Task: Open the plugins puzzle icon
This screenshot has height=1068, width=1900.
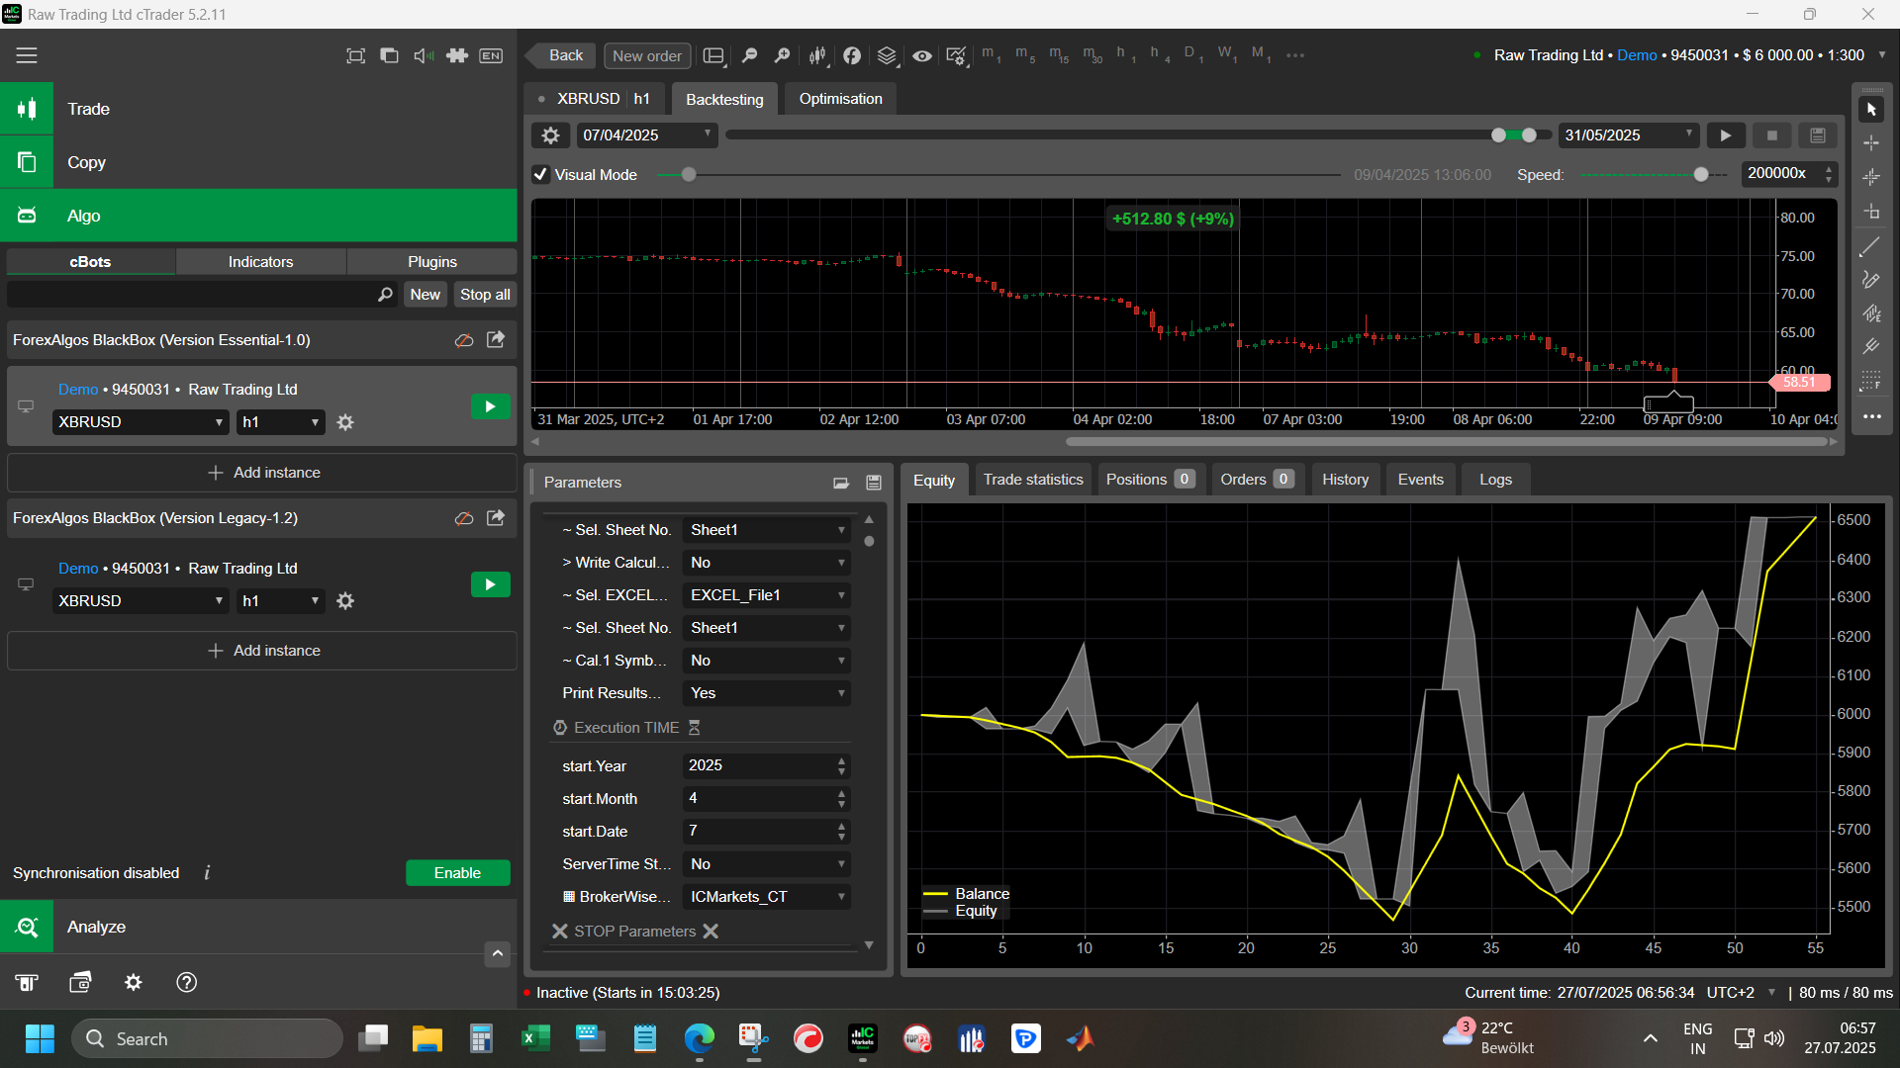Action: [x=457, y=55]
